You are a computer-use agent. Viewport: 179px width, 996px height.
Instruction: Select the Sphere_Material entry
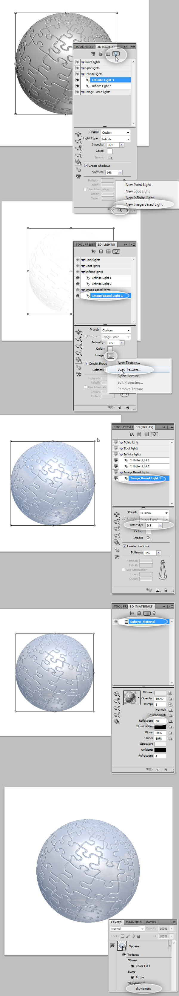pos(142,622)
